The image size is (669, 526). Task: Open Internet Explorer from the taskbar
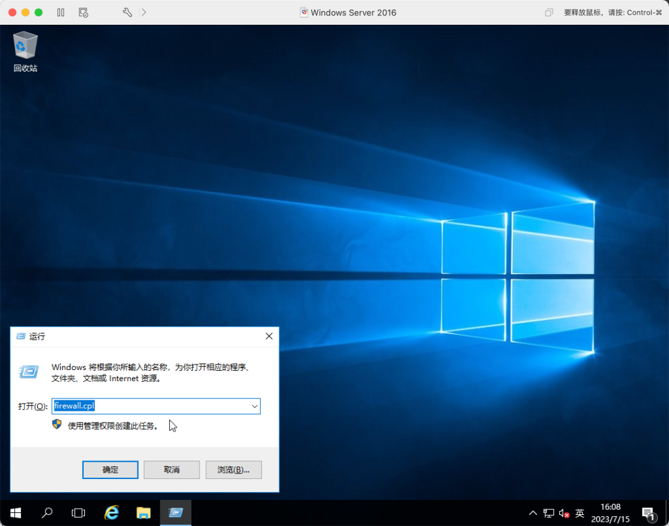coord(111,513)
